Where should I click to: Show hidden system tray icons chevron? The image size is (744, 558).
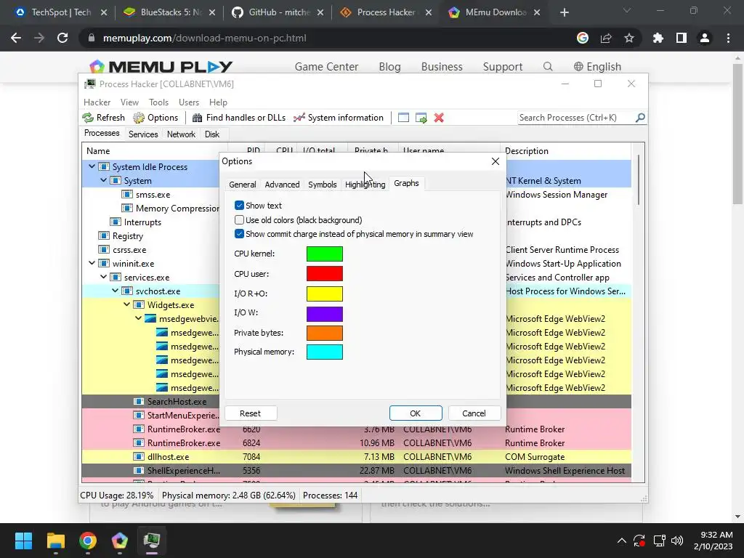(622, 541)
